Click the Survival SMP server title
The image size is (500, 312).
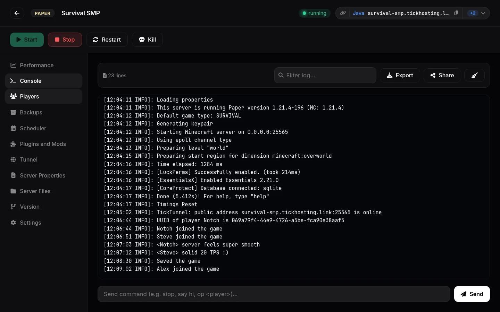click(81, 13)
